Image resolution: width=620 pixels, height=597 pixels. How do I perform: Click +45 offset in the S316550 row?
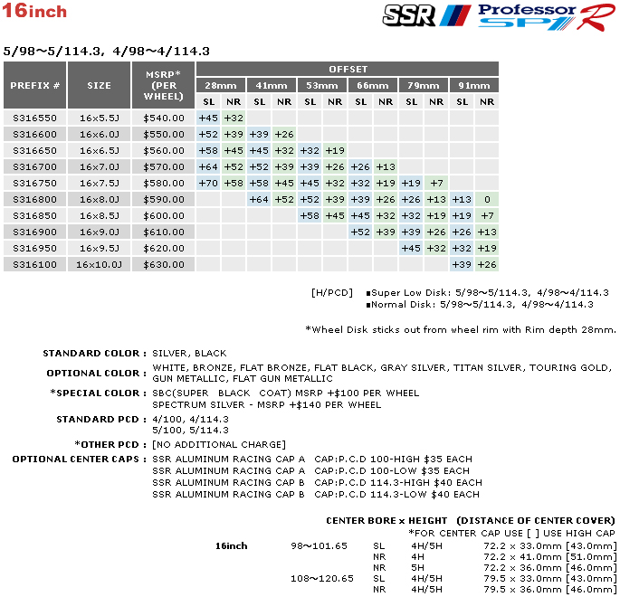[x=208, y=118]
